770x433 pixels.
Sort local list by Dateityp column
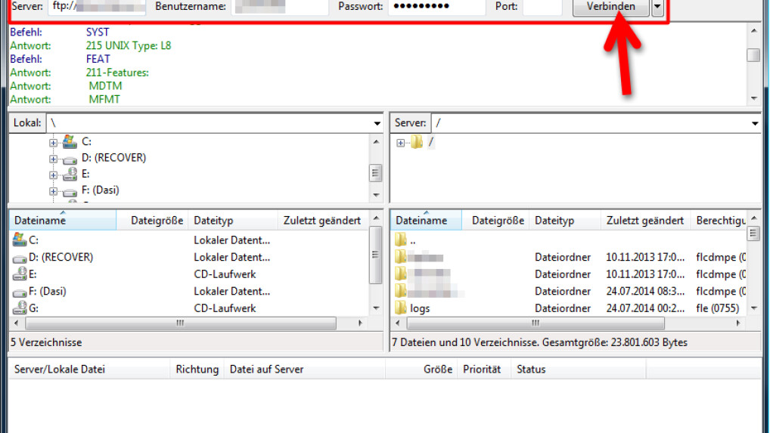pyautogui.click(x=233, y=221)
